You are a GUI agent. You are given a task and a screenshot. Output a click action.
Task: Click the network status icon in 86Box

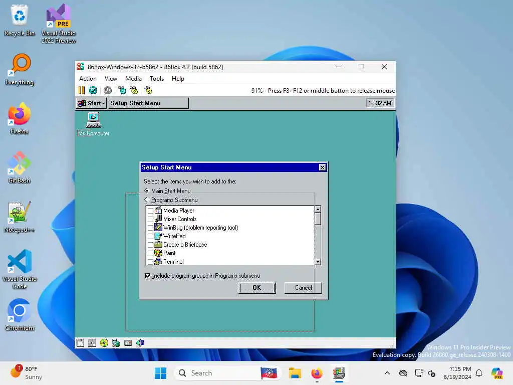tap(116, 343)
